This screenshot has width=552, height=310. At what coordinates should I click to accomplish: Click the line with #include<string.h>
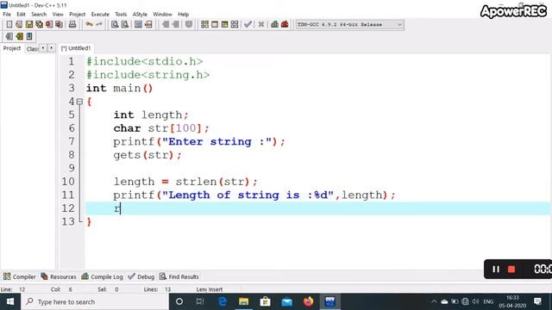[147, 75]
